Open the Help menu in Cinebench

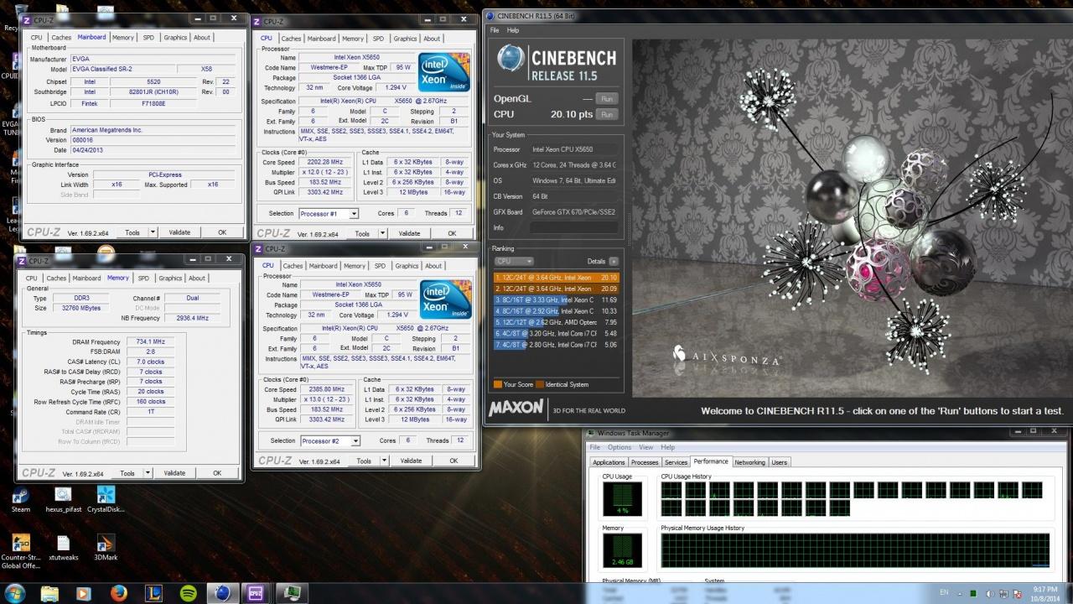pos(513,30)
